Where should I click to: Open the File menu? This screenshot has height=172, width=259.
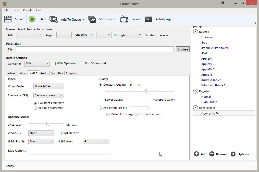6,10
